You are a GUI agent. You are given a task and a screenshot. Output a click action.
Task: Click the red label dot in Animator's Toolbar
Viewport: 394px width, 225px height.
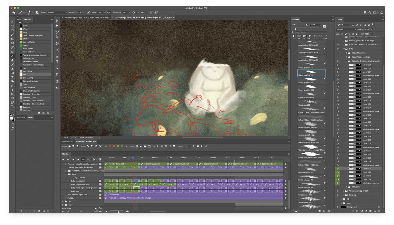(x=110, y=146)
